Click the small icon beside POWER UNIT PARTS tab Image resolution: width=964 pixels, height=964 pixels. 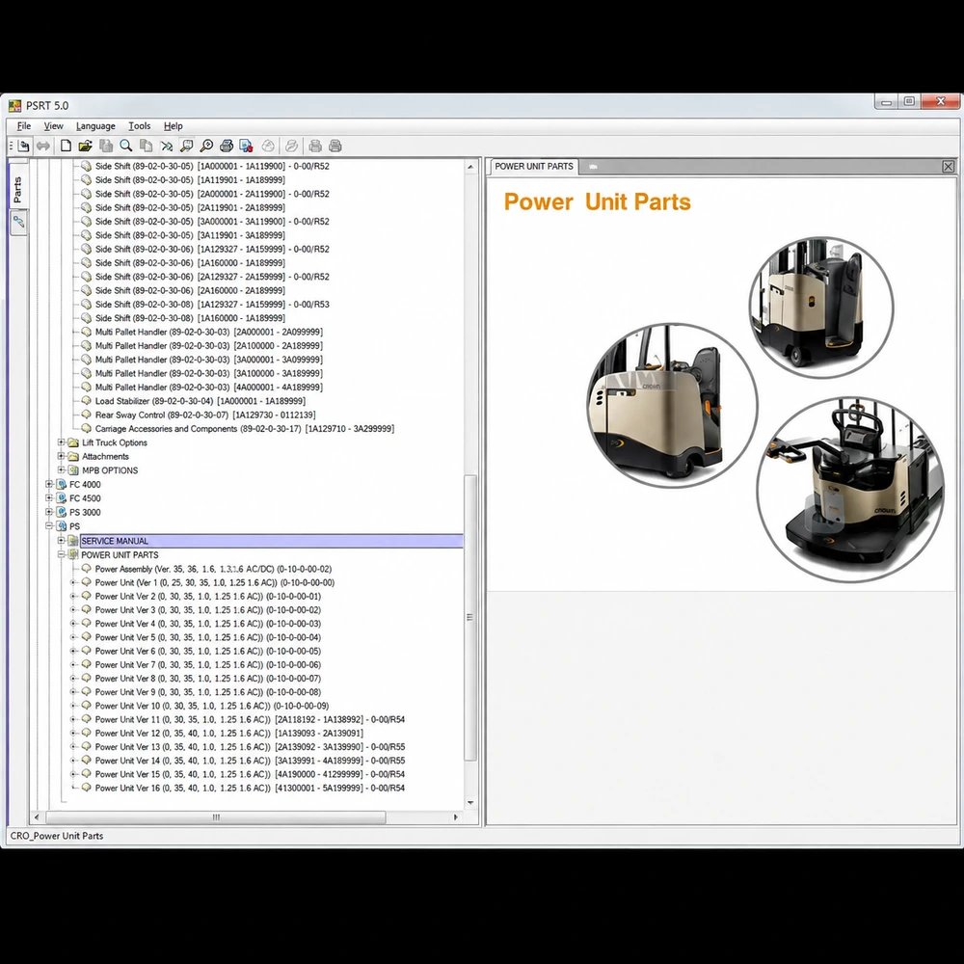click(x=593, y=167)
